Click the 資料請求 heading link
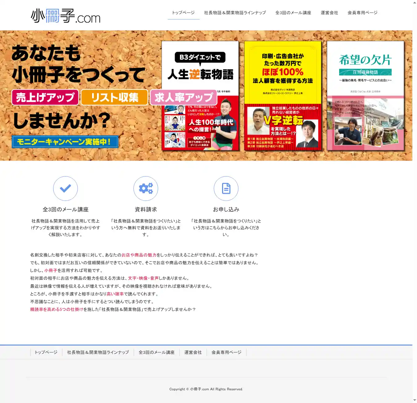The width and height of the screenshot is (417, 403). [x=146, y=210]
